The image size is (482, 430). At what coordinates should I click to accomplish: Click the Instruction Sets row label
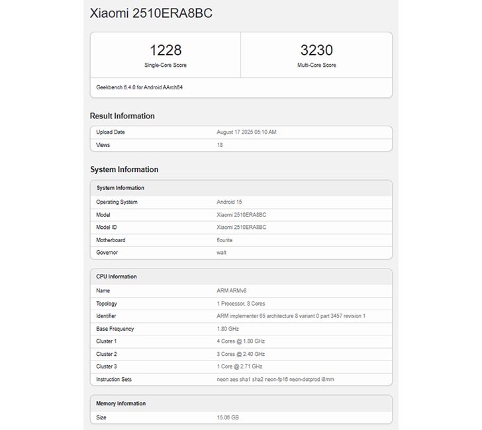(x=114, y=379)
